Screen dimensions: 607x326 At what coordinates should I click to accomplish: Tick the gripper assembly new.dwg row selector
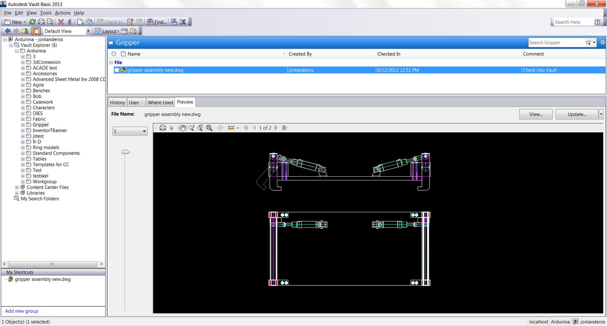coord(117,70)
